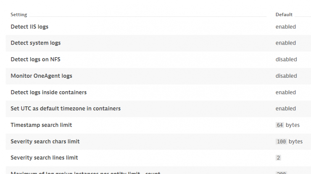Click the value 2 for severity lines limit
Image resolution: width=311 pixels, height=174 pixels.
coord(278,158)
